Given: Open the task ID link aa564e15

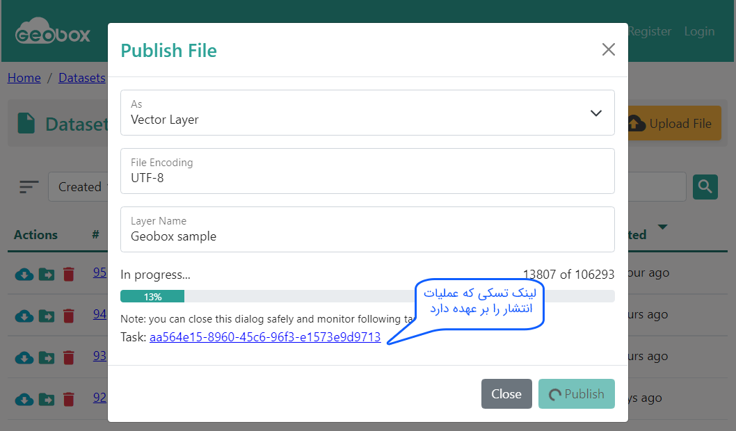Looking at the screenshot, I should (265, 337).
